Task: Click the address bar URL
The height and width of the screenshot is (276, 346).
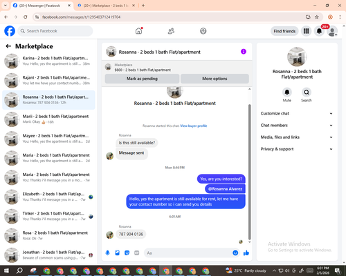Action: pos(82,17)
